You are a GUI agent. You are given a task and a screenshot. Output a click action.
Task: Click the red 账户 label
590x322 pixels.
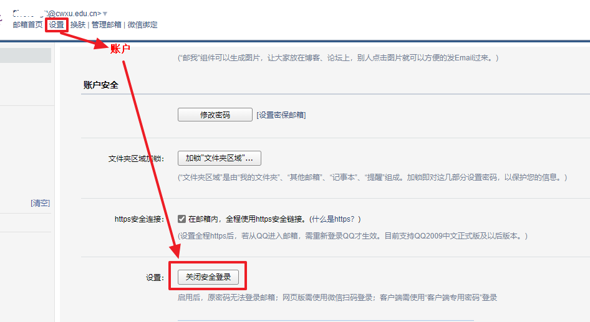pos(120,49)
